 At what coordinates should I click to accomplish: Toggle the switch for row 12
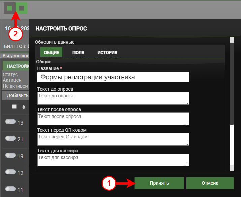point(10,172)
